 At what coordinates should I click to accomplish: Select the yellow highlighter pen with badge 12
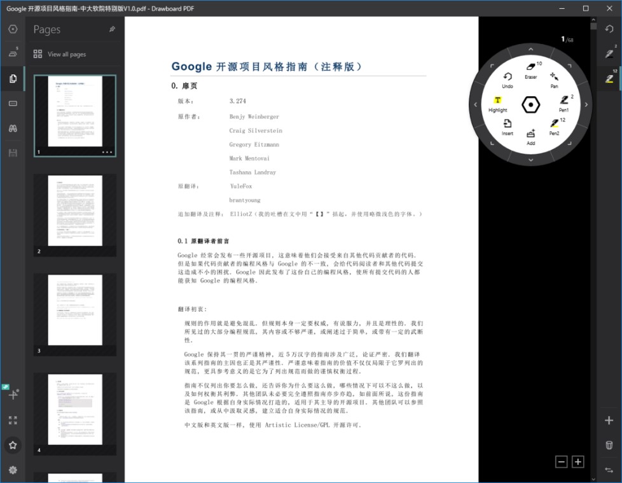tap(610, 78)
